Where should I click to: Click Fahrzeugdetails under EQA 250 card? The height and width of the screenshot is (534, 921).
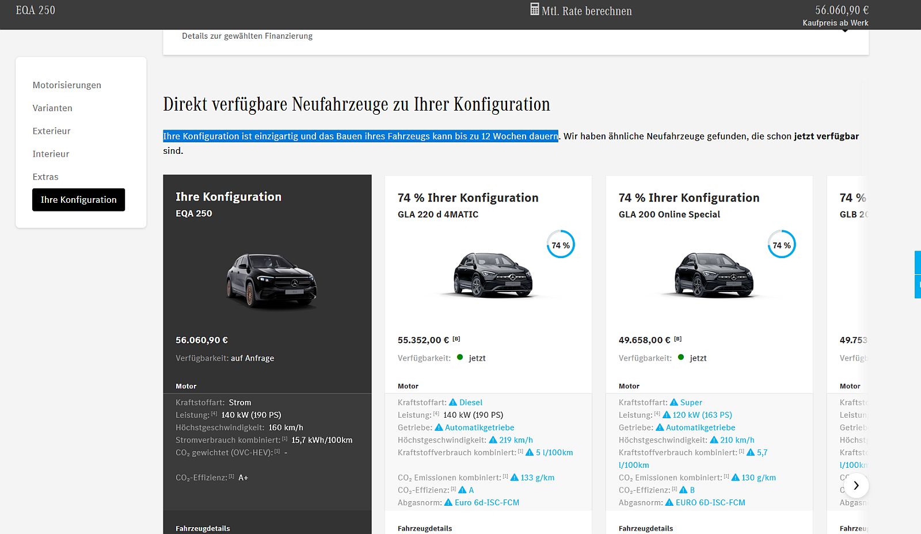203,528
